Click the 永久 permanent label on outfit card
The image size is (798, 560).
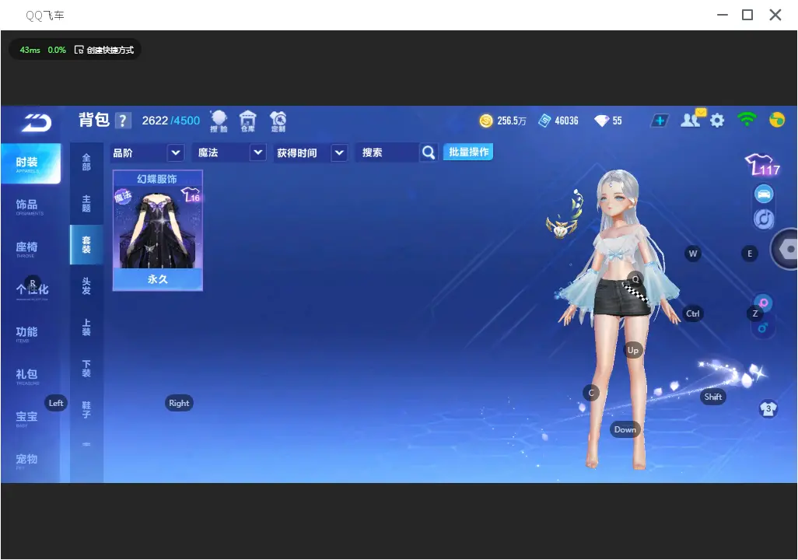pos(158,279)
